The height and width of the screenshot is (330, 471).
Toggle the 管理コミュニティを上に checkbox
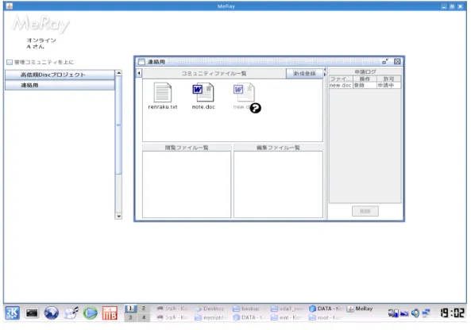[x=10, y=62]
